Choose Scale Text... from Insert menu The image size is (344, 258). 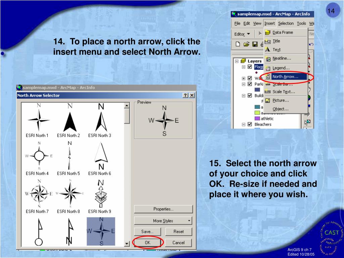286,92
